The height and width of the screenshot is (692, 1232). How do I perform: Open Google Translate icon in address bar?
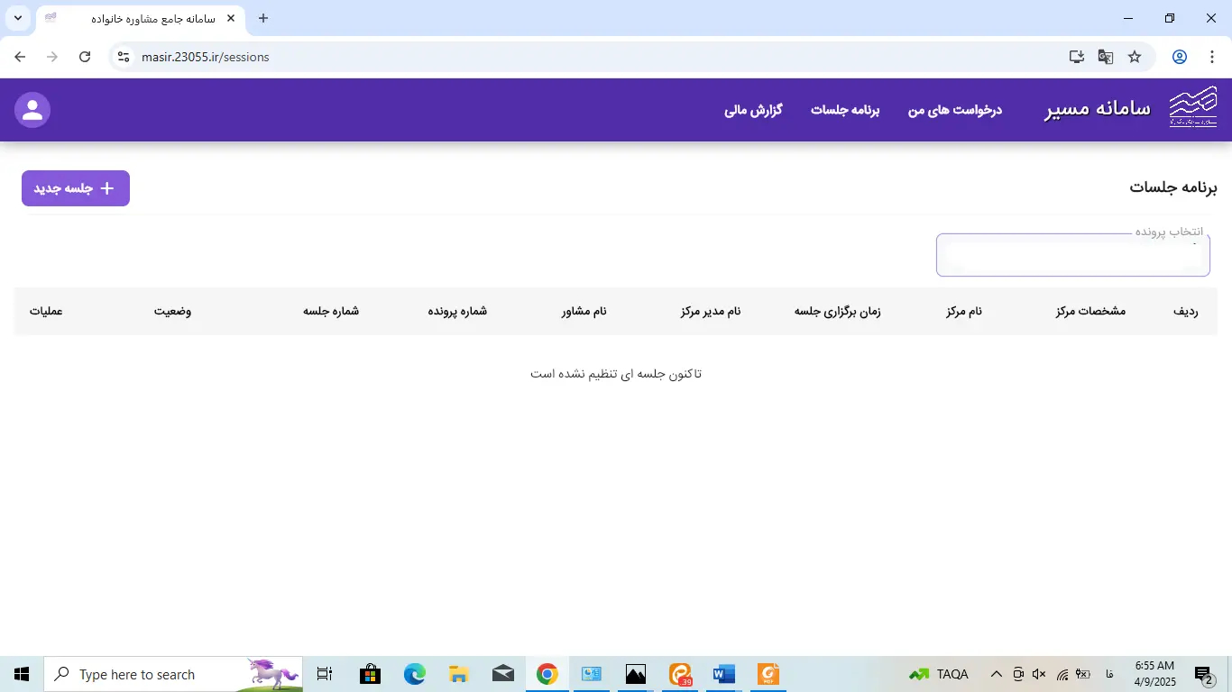1106,57
